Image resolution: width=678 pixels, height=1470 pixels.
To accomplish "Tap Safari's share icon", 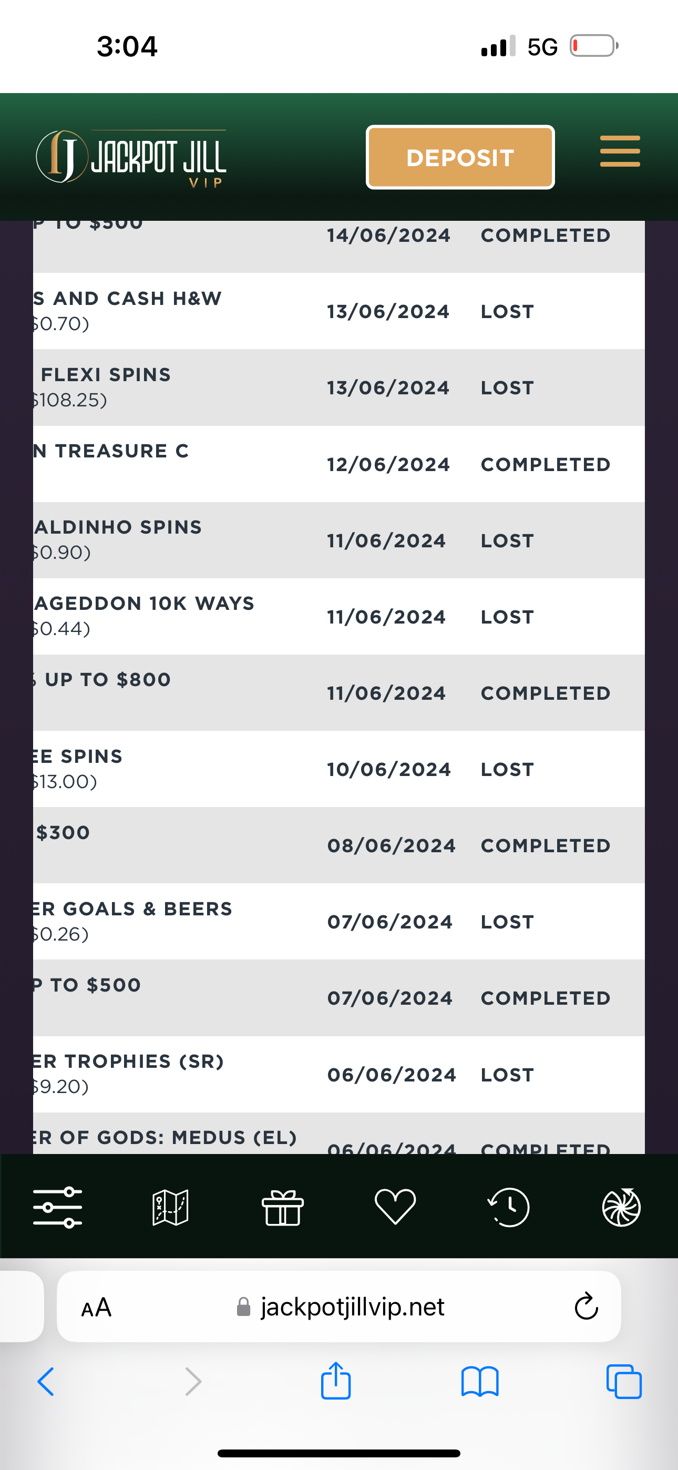I will [x=335, y=1381].
